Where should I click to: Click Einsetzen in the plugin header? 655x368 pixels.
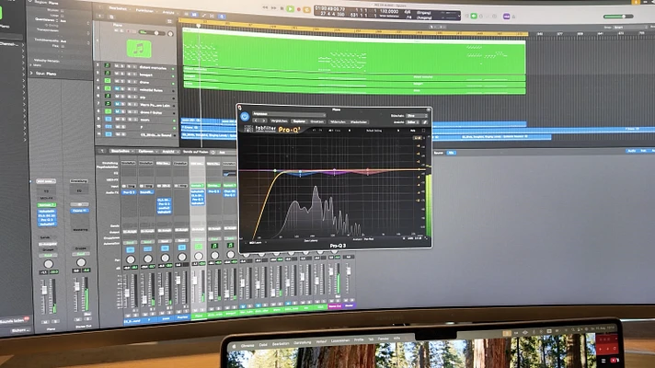tap(317, 121)
